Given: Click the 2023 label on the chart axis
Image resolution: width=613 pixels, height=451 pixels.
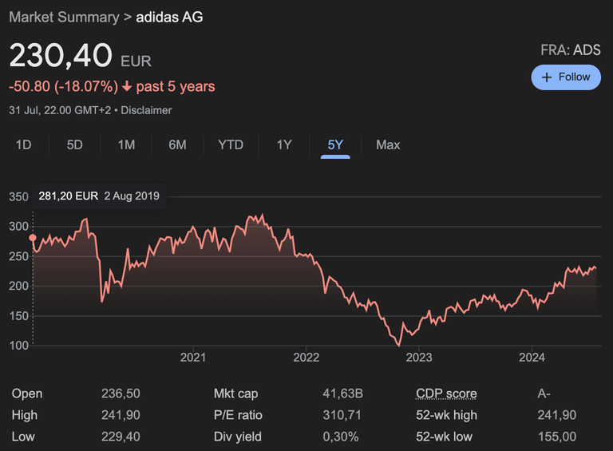Looking at the screenshot, I should pyautogui.click(x=418, y=358).
